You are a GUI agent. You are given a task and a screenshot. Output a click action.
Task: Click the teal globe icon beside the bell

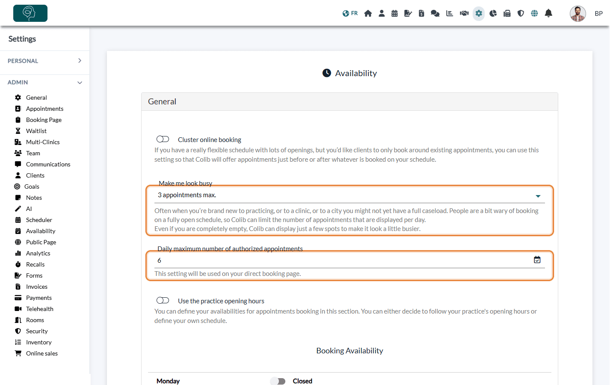click(534, 13)
